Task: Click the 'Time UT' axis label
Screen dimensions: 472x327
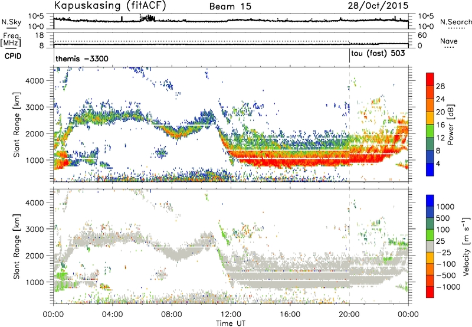Action: [231, 323]
